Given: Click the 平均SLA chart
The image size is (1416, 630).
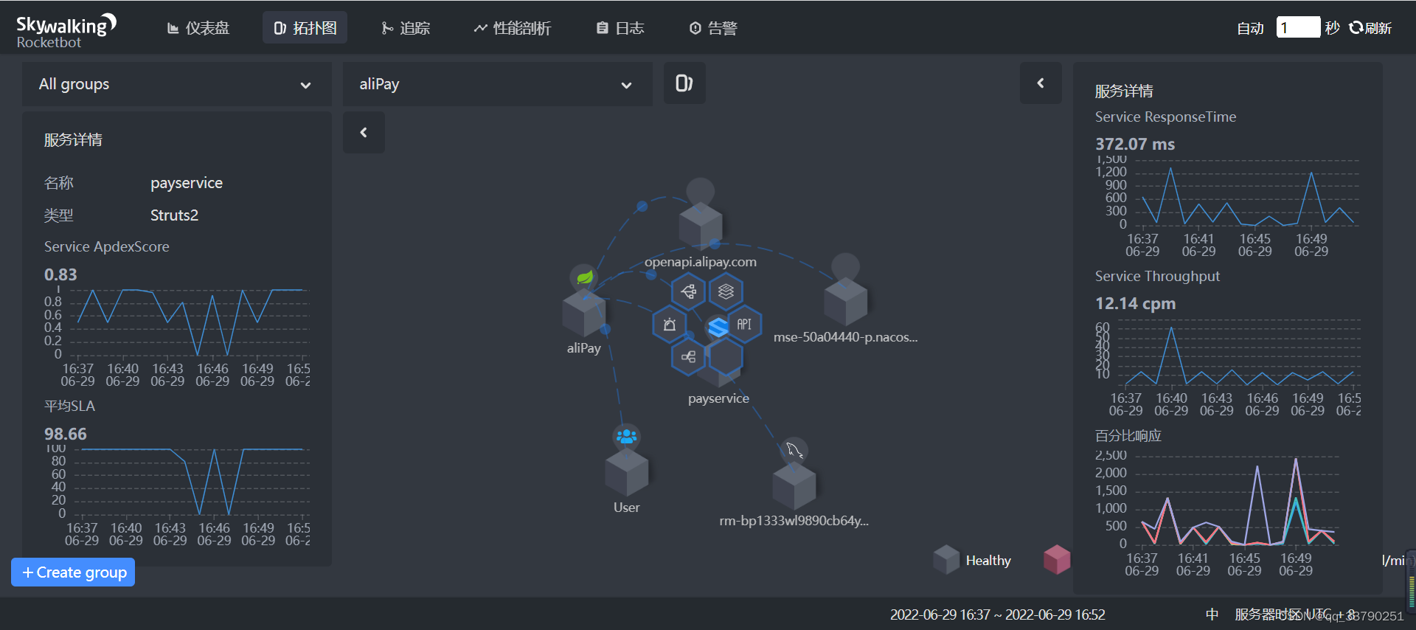Looking at the screenshot, I should pyautogui.click(x=177, y=494).
